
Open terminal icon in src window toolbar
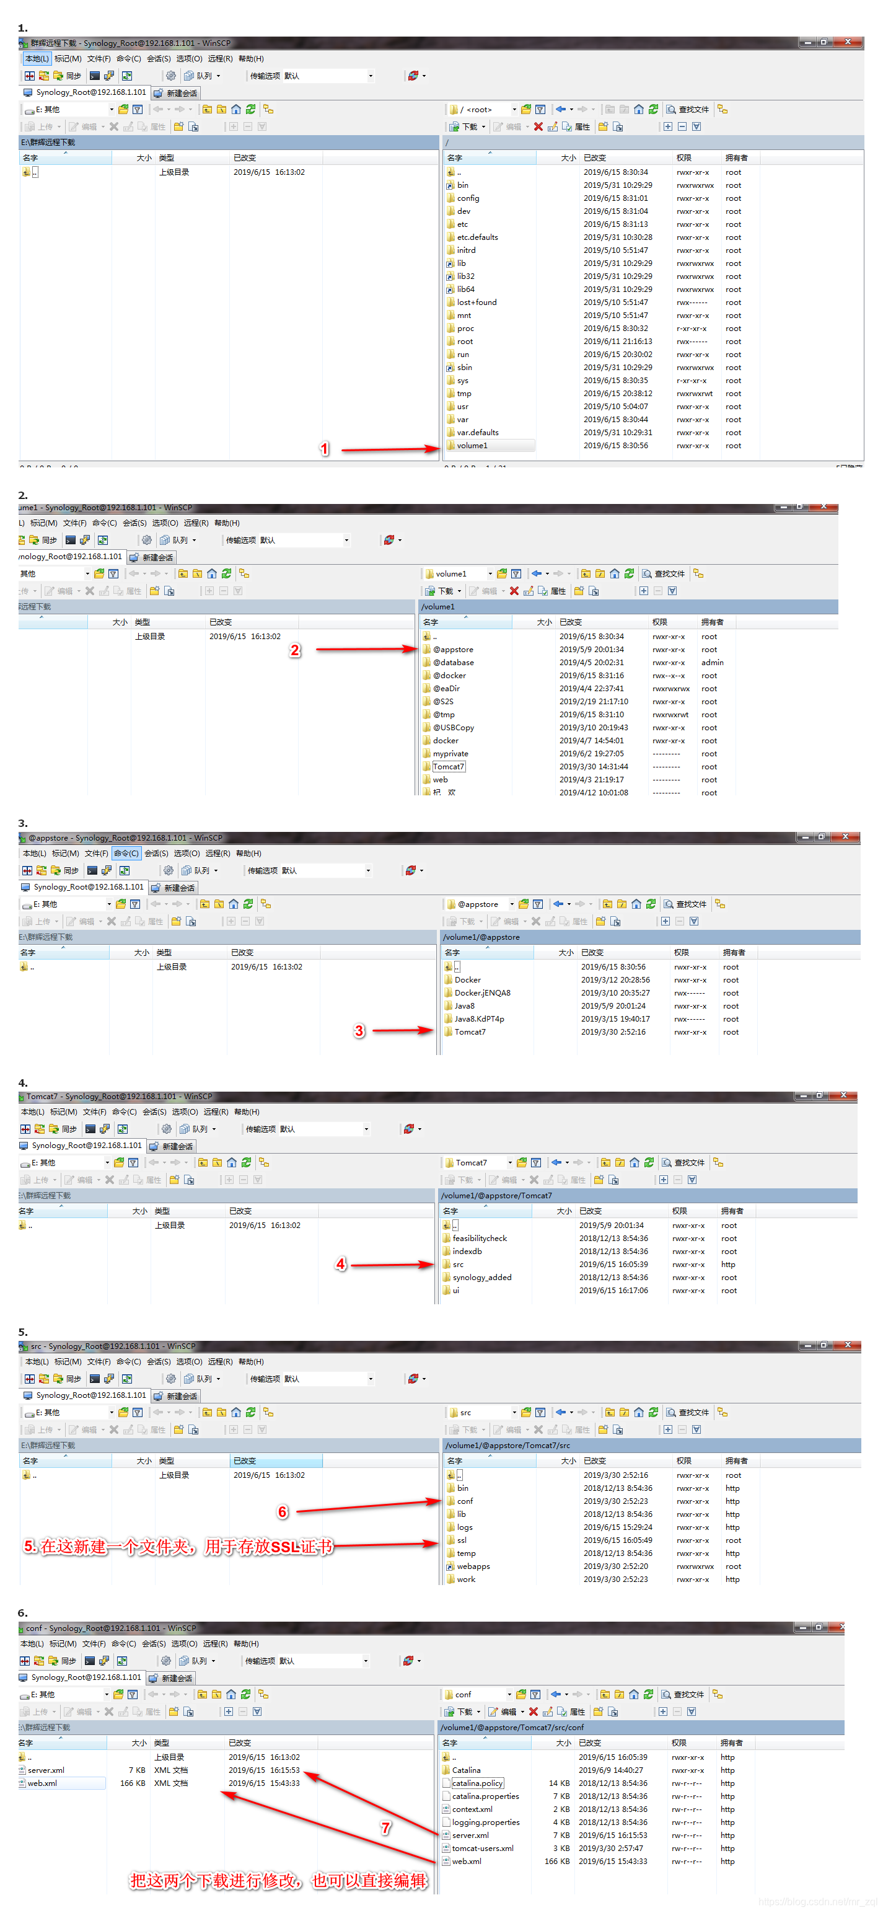coord(94,1379)
